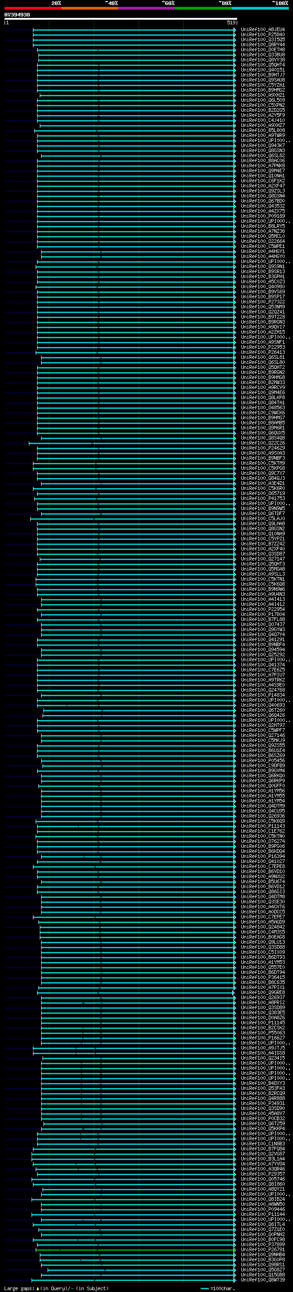Click hit label UniRef100_B7FL88
The image size is (293, 1292).
(x=263, y=620)
